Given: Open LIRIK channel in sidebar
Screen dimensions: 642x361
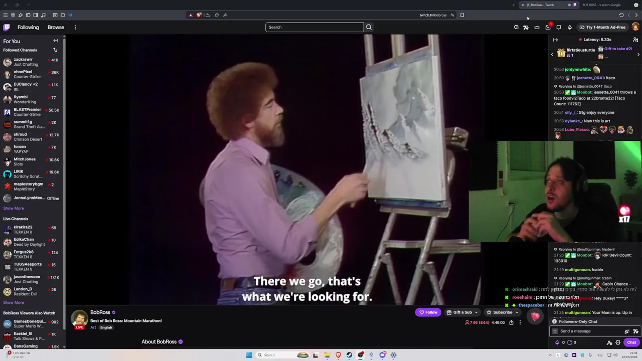Looking at the screenshot, I should [x=31, y=174].
